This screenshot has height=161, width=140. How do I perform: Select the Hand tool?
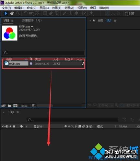12,13
